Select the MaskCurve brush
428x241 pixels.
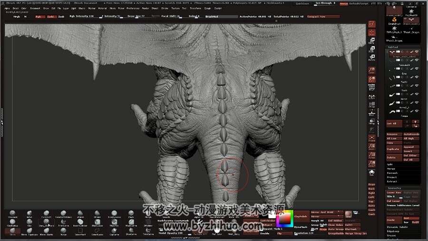point(131,223)
